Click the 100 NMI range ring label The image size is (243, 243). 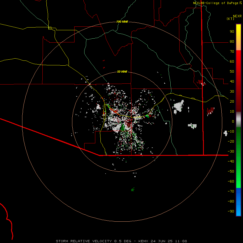click(122, 22)
